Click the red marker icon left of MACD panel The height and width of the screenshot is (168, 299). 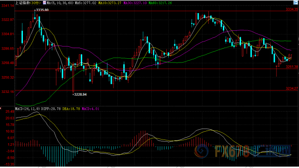(x=0, y=108)
